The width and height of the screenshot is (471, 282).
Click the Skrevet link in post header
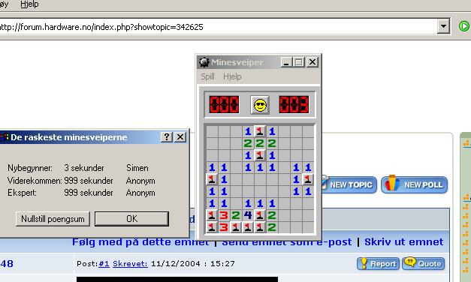tap(130, 264)
